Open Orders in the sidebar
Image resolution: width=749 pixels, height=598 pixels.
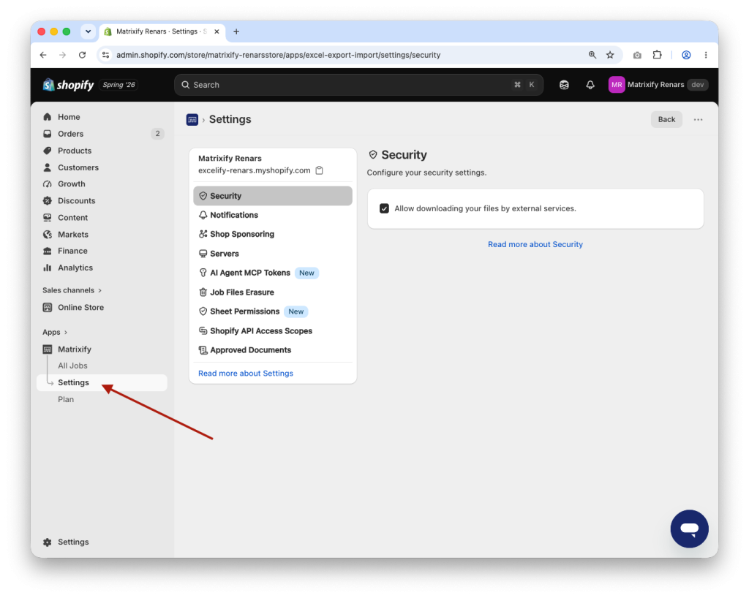click(102, 134)
